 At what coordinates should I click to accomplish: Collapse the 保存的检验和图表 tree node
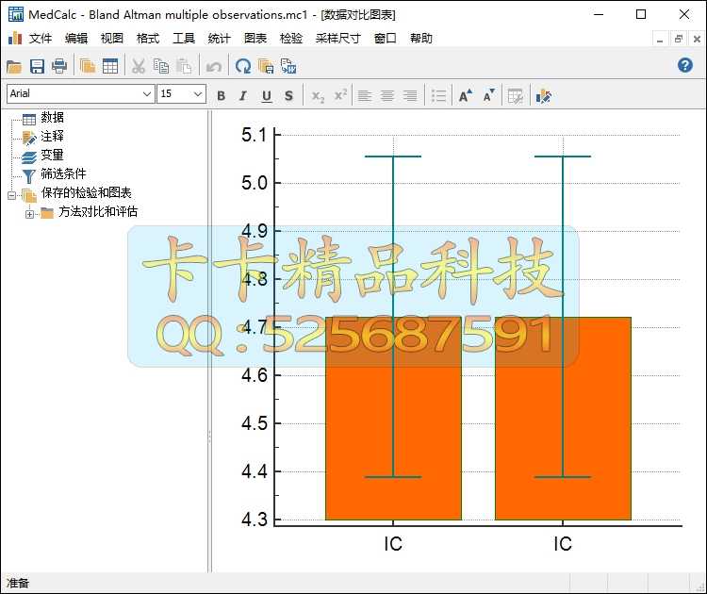tap(11, 195)
